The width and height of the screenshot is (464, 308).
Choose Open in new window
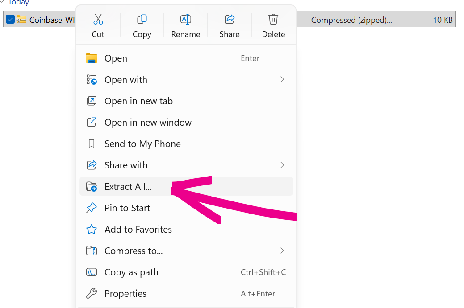(x=148, y=123)
